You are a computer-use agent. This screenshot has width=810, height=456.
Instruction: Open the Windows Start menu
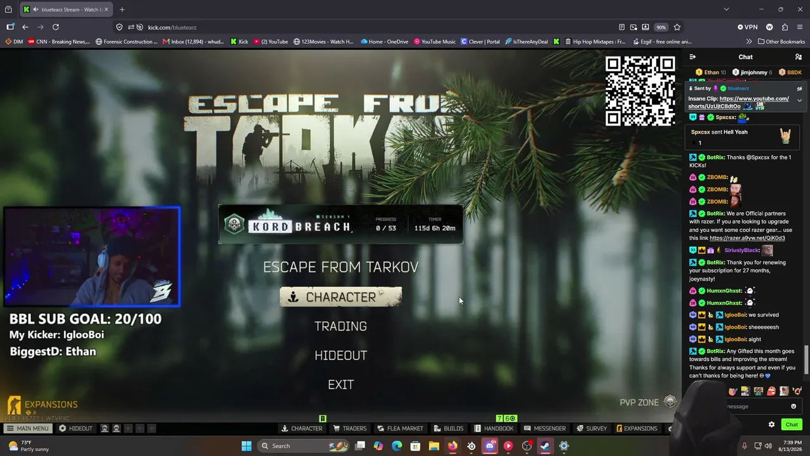pyautogui.click(x=246, y=446)
